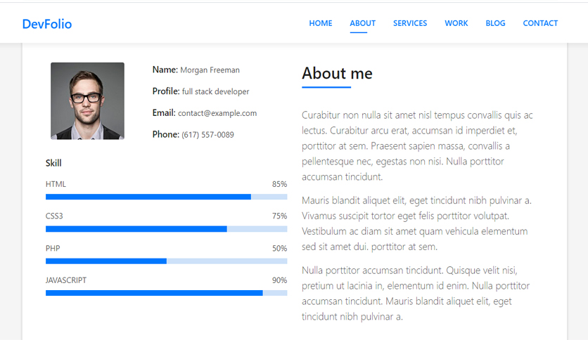Click the 90% label for JAVASCRIPT
Image resolution: width=588 pixels, height=340 pixels.
279,280
